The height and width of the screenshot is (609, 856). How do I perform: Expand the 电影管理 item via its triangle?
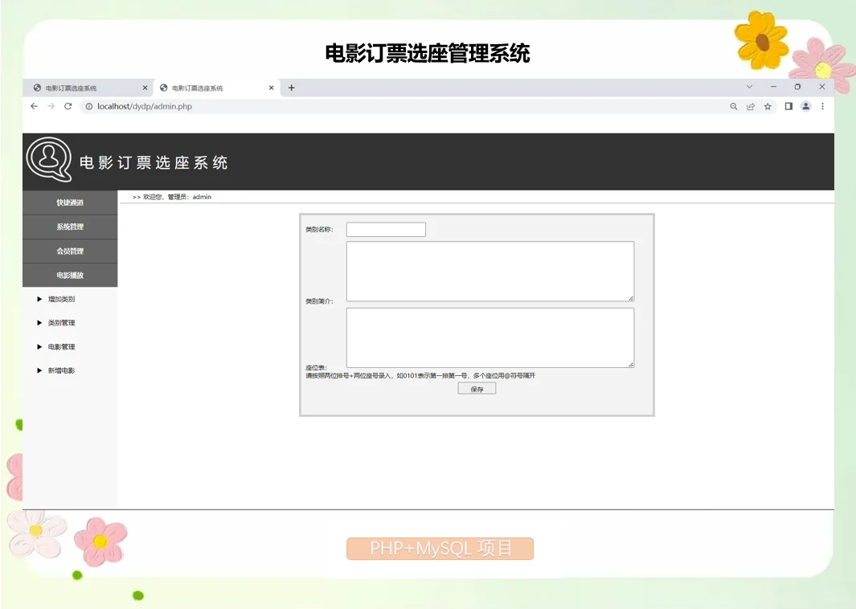(39, 346)
